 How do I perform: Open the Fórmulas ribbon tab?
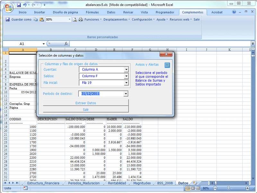(x=92, y=12)
